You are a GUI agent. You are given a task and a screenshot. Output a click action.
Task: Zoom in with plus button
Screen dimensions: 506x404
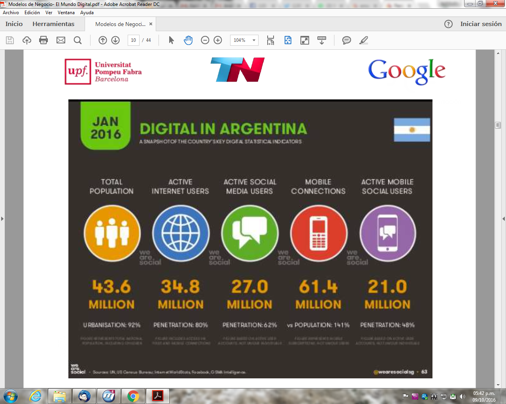(x=218, y=40)
